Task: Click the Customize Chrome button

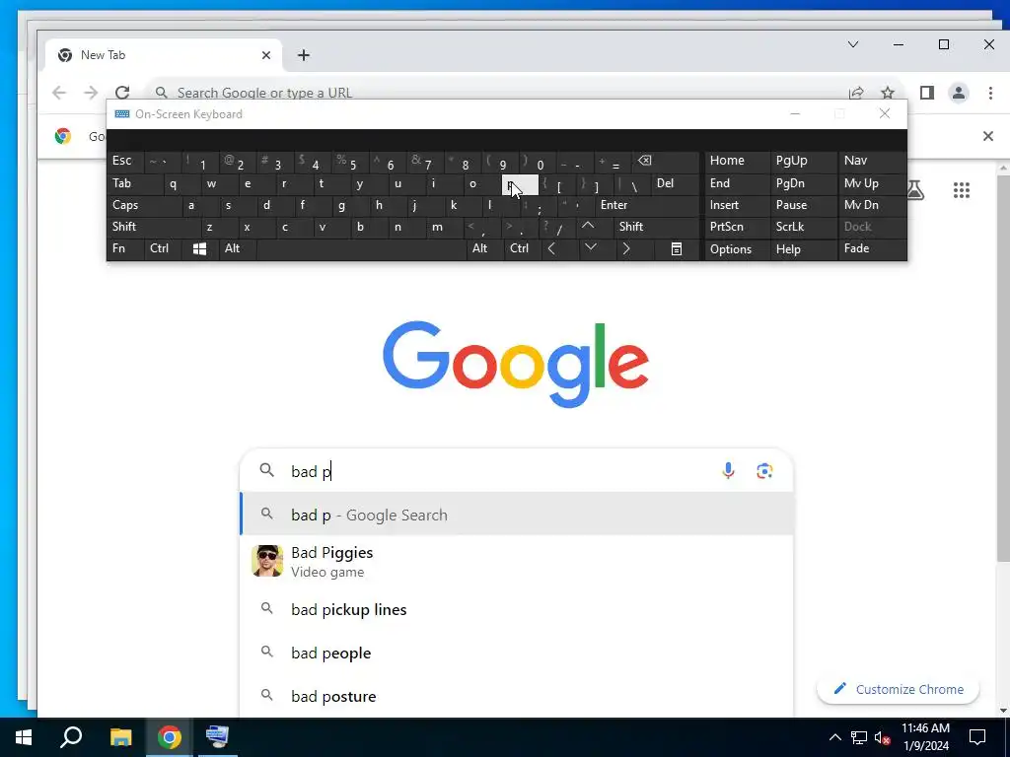Action: tap(898, 689)
